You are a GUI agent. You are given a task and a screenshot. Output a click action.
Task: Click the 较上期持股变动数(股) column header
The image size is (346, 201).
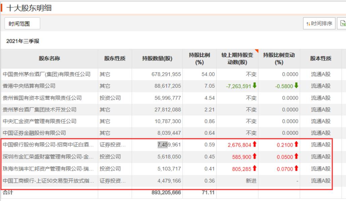(x=237, y=58)
